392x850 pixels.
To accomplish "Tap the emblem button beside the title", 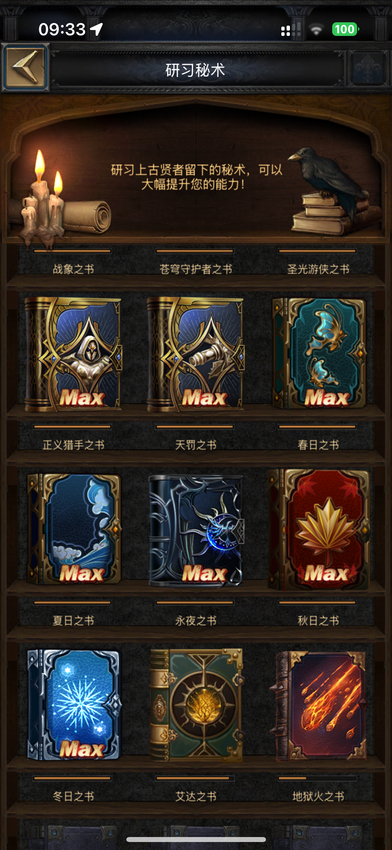I will tap(368, 68).
